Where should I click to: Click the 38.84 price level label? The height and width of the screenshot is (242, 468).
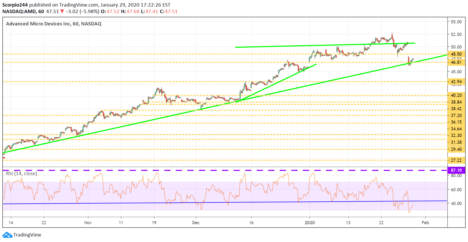click(x=456, y=102)
